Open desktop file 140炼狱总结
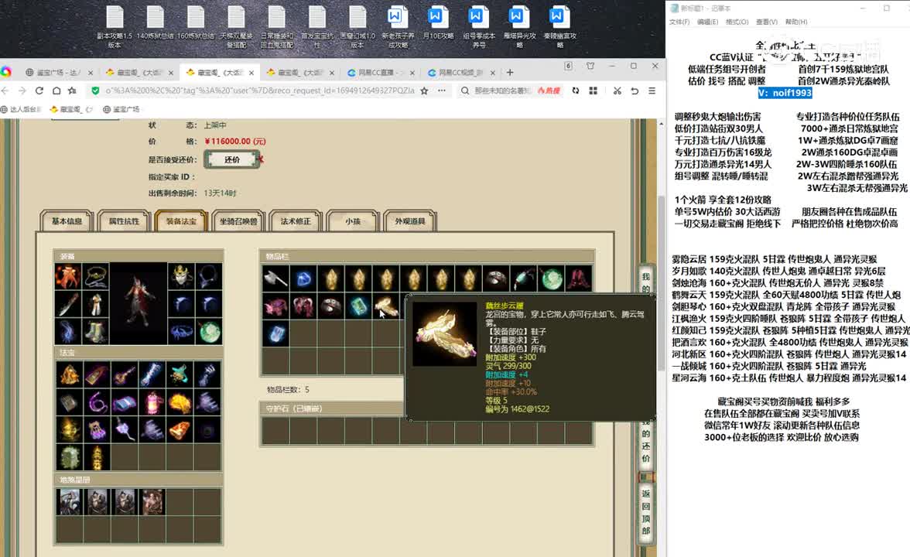 coord(155,23)
